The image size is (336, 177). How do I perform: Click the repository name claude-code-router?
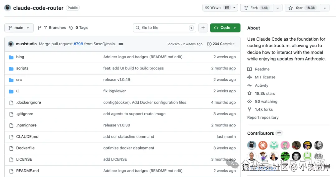38,8
